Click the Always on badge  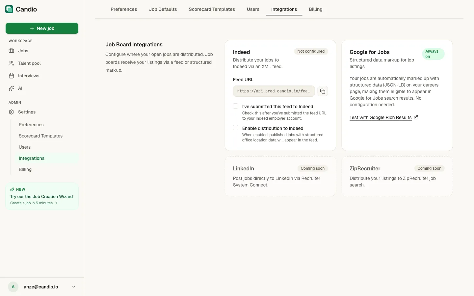coord(433,54)
